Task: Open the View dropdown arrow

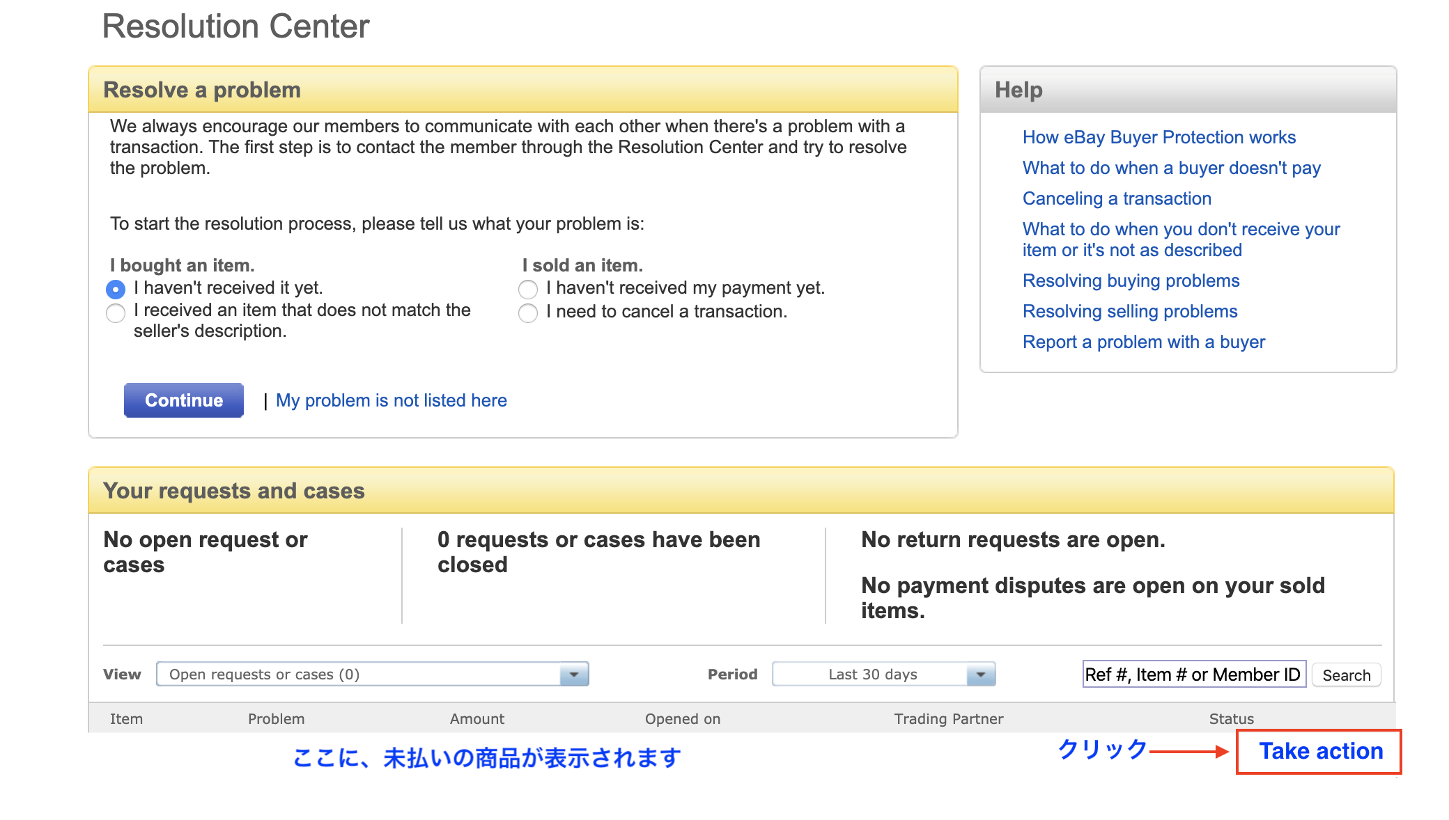Action: [x=574, y=675]
